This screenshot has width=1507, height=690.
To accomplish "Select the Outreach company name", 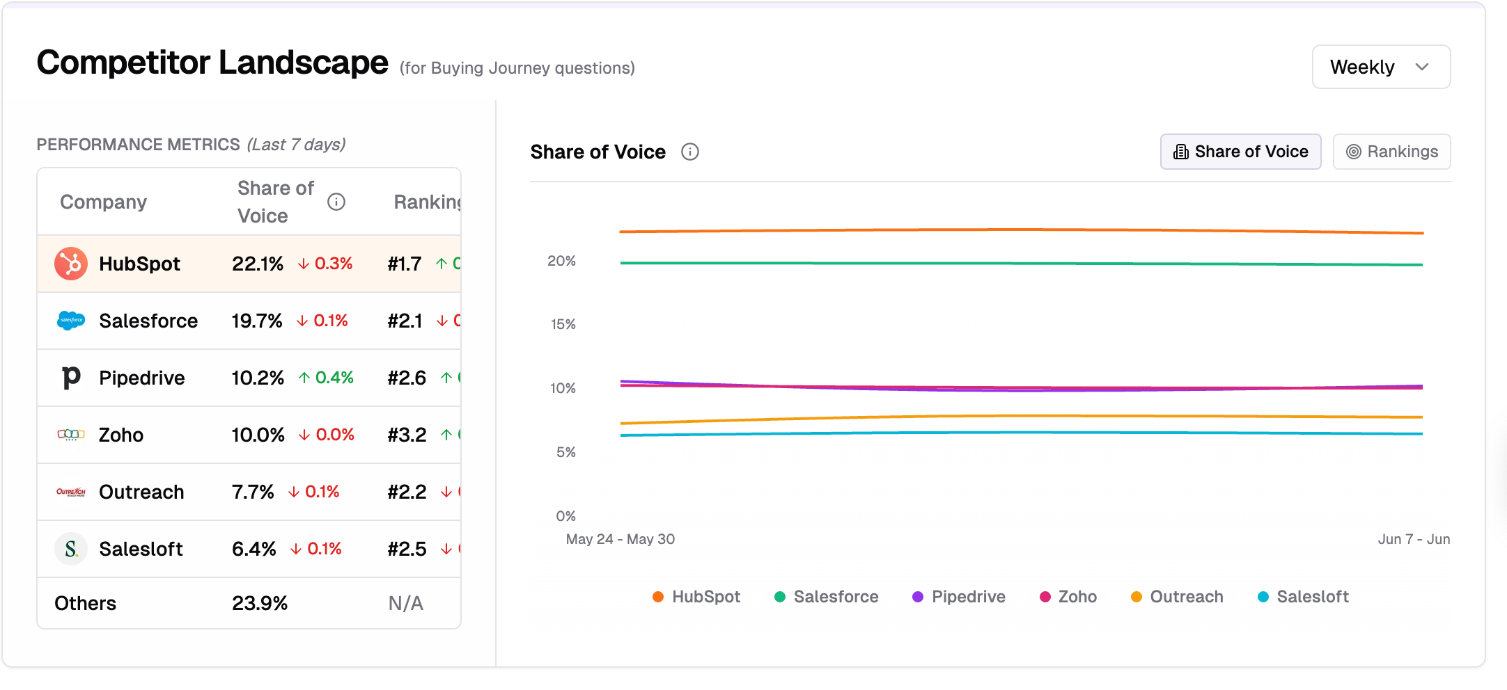I will tap(141, 492).
